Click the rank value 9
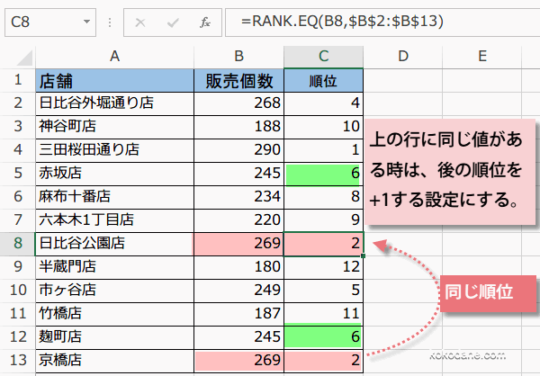The image size is (540, 376). coord(323,220)
